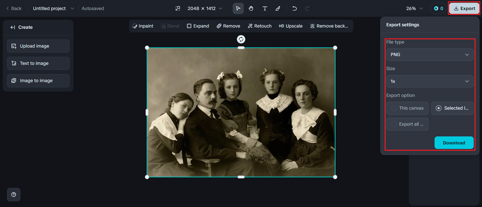
Task: Click the Download button
Action: [x=454, y=143]
